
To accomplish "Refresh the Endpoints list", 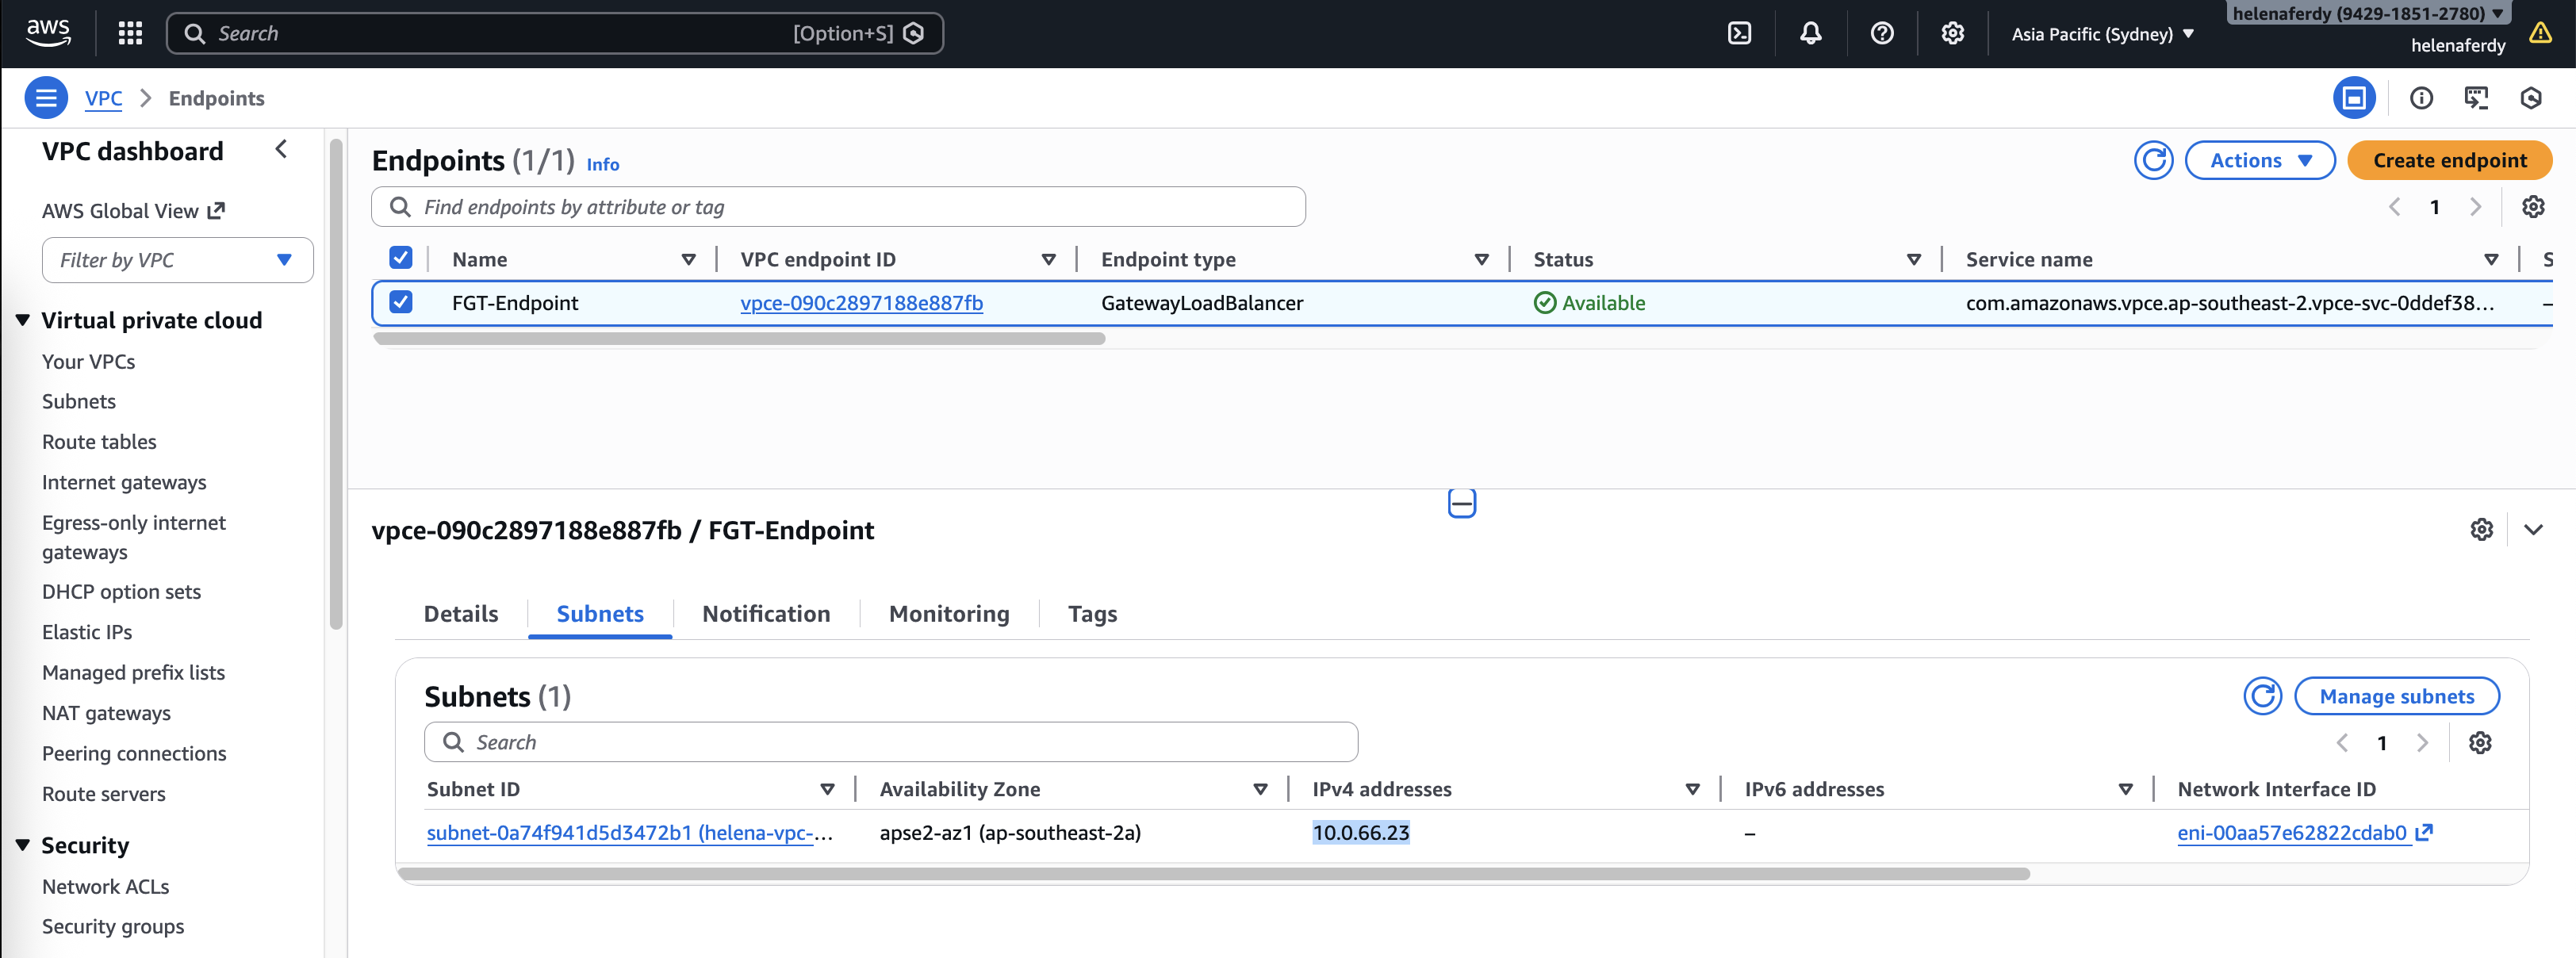I will pyautogui.click(x=2153, y=160).
